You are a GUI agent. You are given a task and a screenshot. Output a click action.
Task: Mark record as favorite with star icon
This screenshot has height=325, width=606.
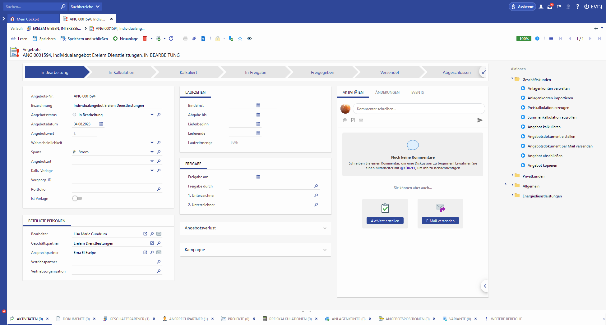pos(240,38)
